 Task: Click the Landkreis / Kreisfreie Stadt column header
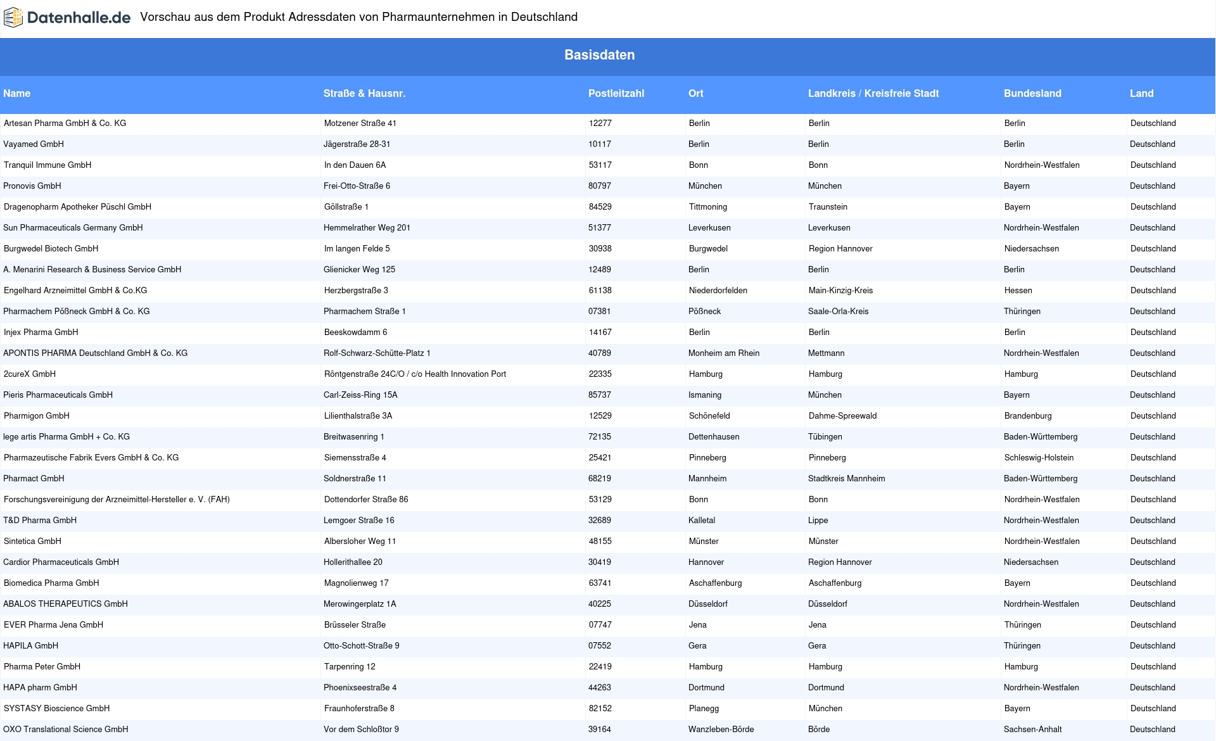(873, 93)
